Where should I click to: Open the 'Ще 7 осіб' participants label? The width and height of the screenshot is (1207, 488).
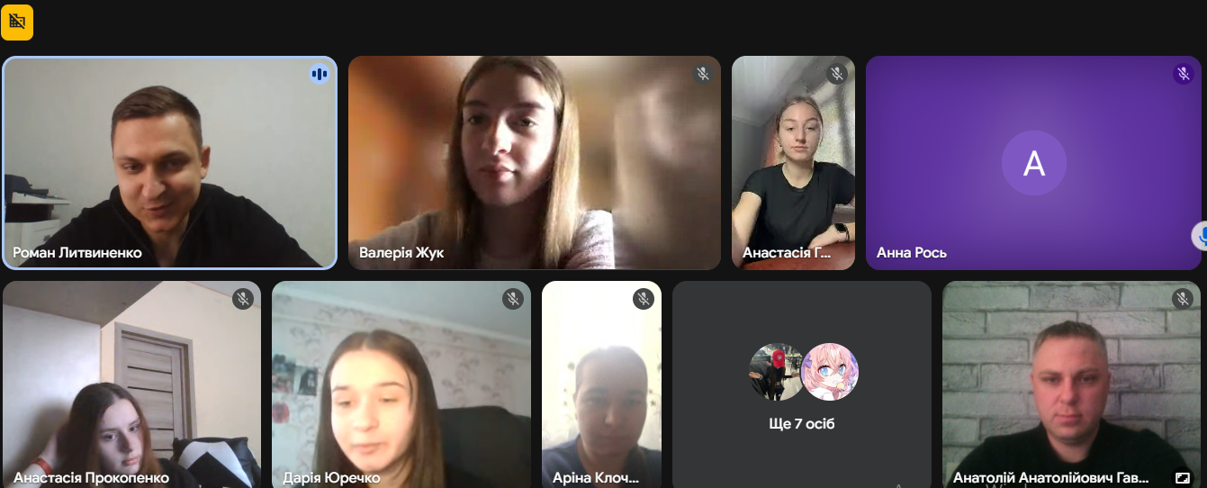tap(802, 423)
